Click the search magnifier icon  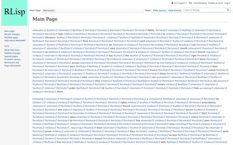click(228, 10)
